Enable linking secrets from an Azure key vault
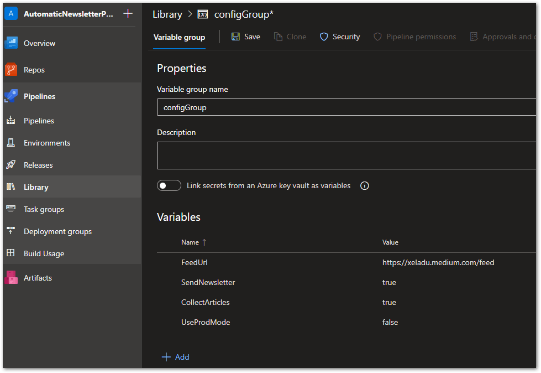Screen dimensions: 541x373 tap(169, 185)
